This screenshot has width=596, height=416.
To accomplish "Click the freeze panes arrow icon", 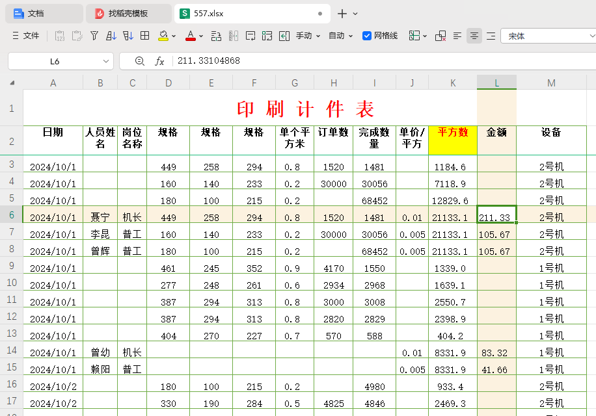I will [284, 36].
